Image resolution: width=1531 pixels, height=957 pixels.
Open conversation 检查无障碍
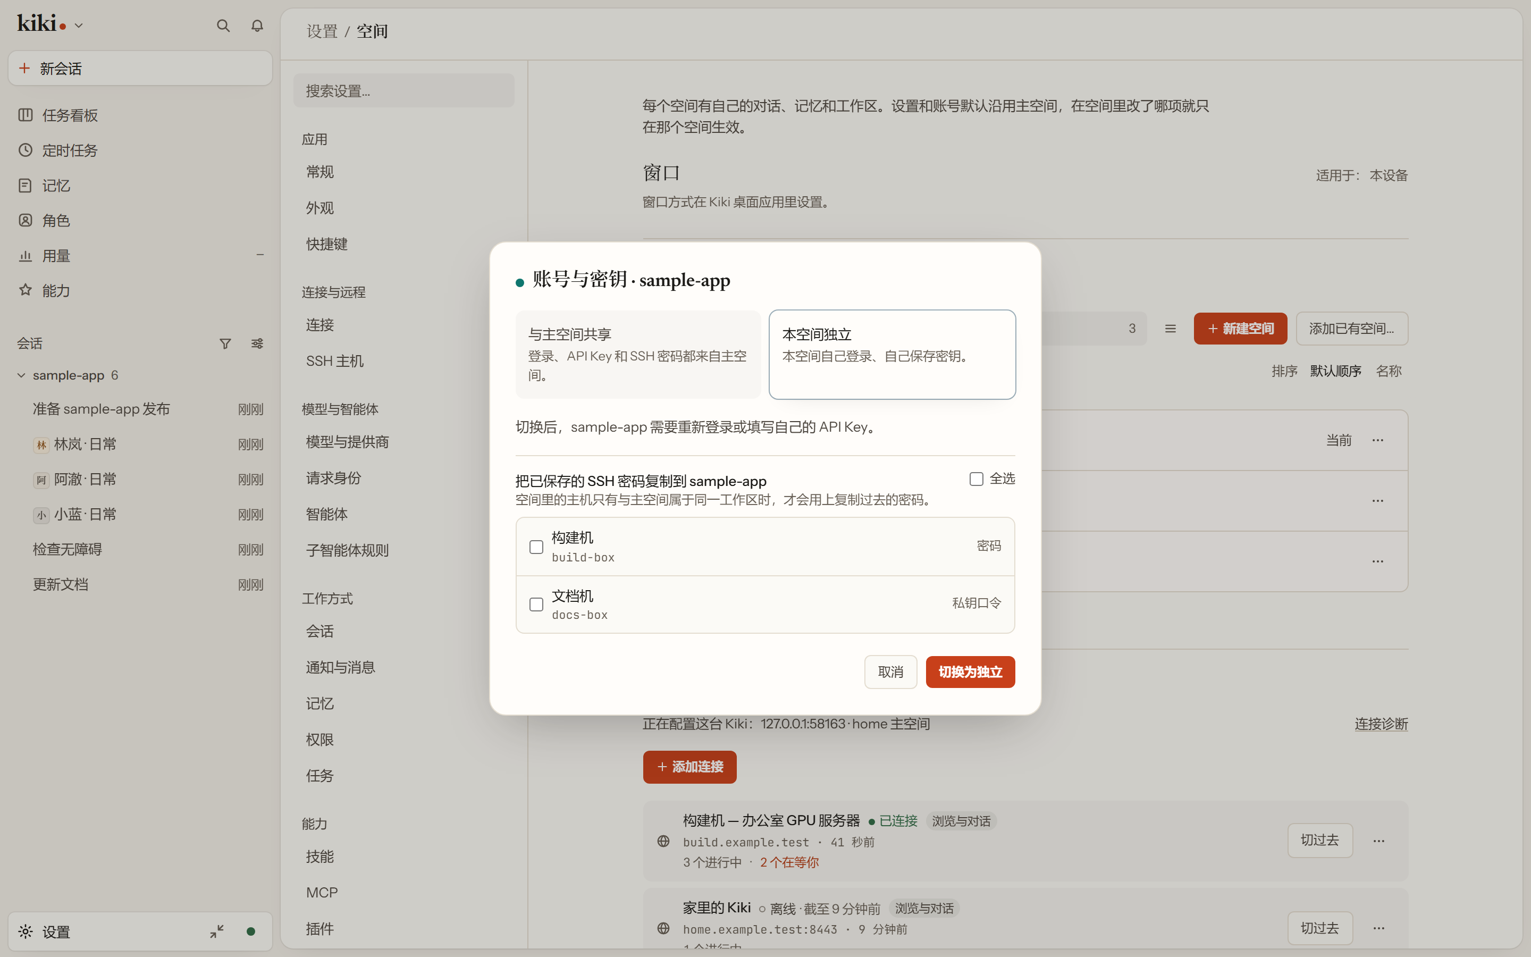[x=140, y=549]
